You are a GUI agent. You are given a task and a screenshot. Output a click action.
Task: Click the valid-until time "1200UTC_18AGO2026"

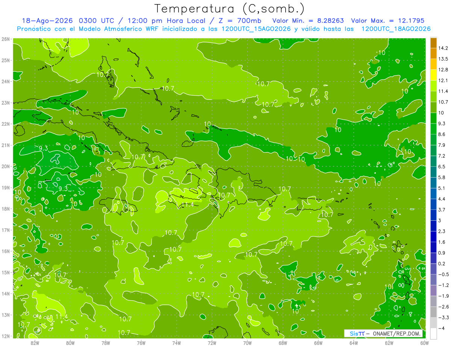396,29
